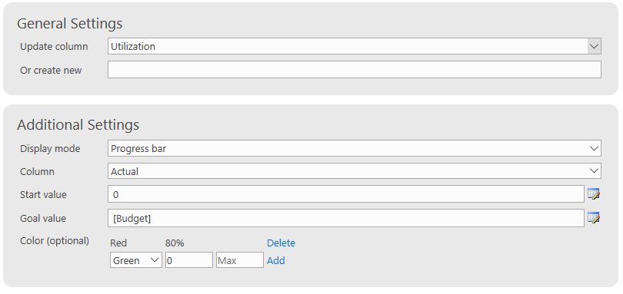Focus the Or create new text field
Image resolution: width=623 pixels, height=294 pixels.
point(355,69)
